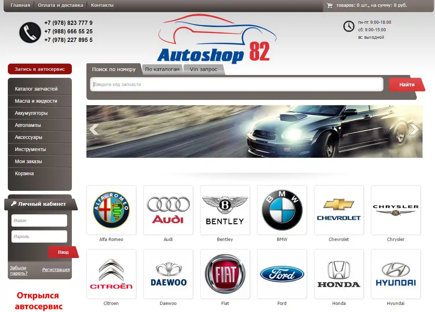
Task: Click the Alfa Romeo brand logo
Action: click(111, 210)
